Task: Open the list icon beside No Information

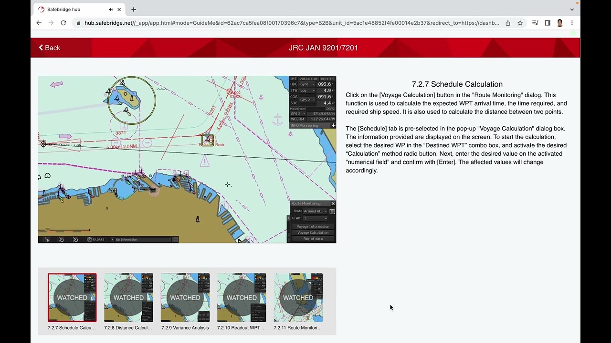Action: 175,240
